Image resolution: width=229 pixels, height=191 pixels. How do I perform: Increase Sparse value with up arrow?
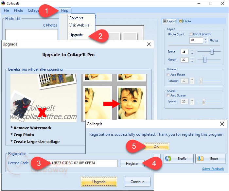(x=192, y=100)
